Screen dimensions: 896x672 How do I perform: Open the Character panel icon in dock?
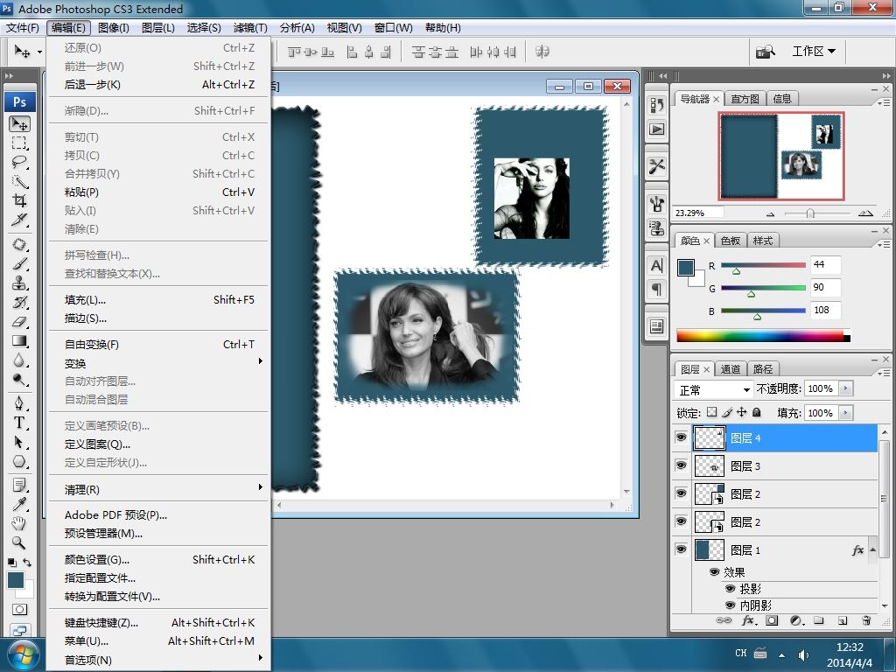(656, 265)
